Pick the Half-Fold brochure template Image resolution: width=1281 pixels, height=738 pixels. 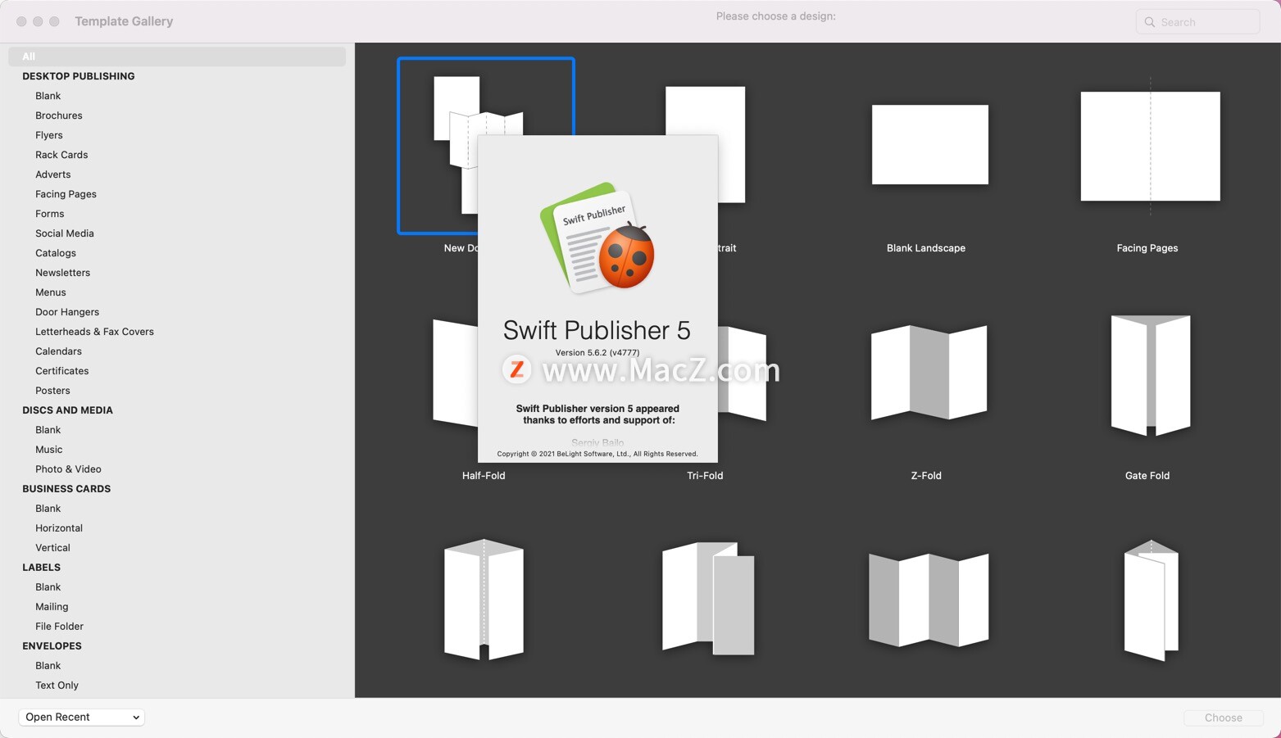tap(455, 374)
